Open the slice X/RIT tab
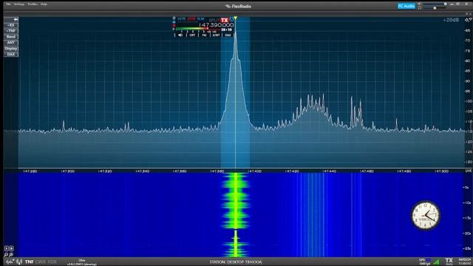473x266 pixels. tap(216, 35)
